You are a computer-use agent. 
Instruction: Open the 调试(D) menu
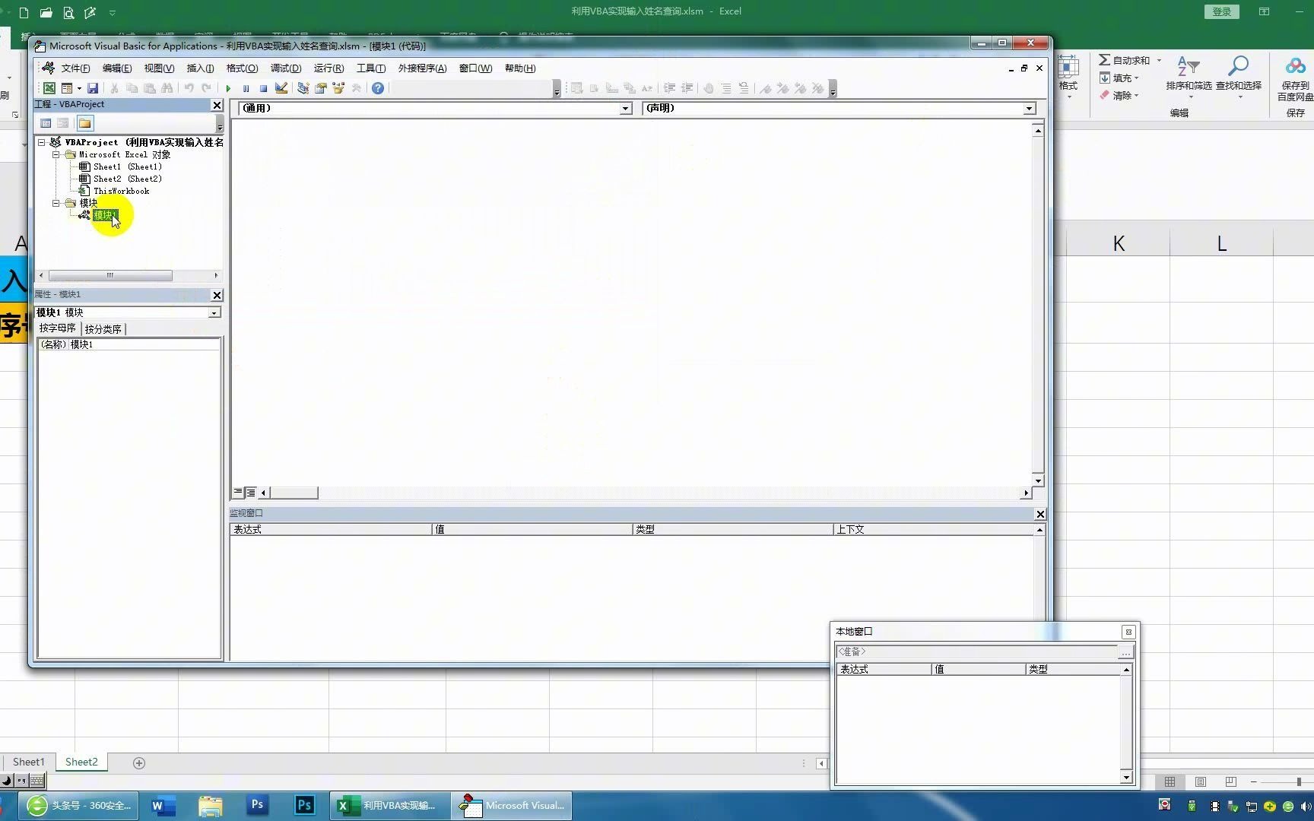click(x=286, y=68)
